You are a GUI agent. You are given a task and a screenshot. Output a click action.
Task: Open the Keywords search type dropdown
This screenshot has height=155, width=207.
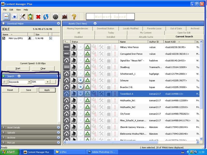(x=29, y=82)
